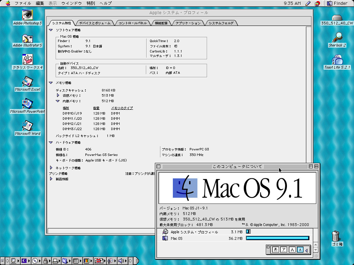This screenshot has height=265, width=354.
Task: Click the Apple logo menu
Action: 8,3
